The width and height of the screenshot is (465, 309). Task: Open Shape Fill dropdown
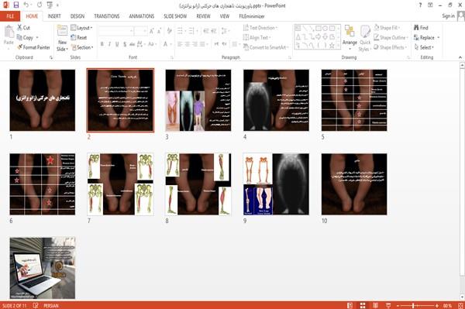point(387,28)
